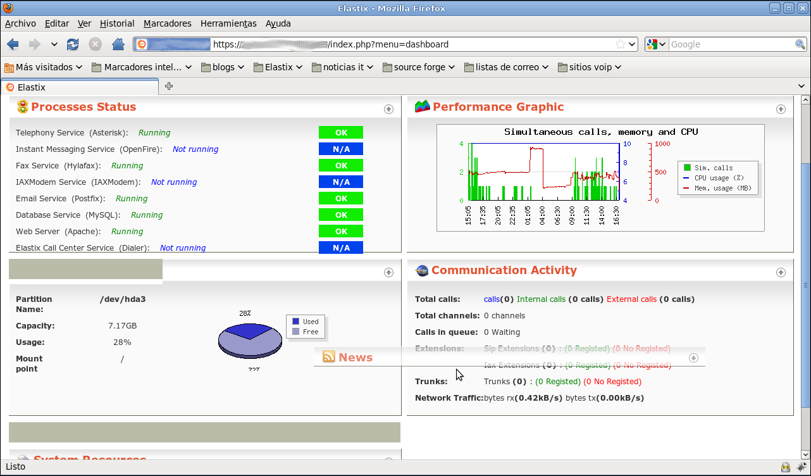Go to the home page icon

coord(118,44)
